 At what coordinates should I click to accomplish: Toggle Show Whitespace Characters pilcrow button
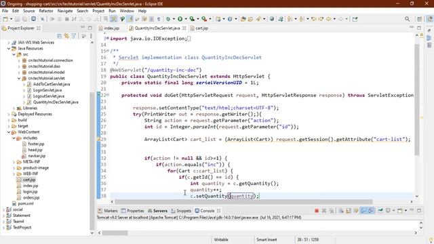coord(159,19)
